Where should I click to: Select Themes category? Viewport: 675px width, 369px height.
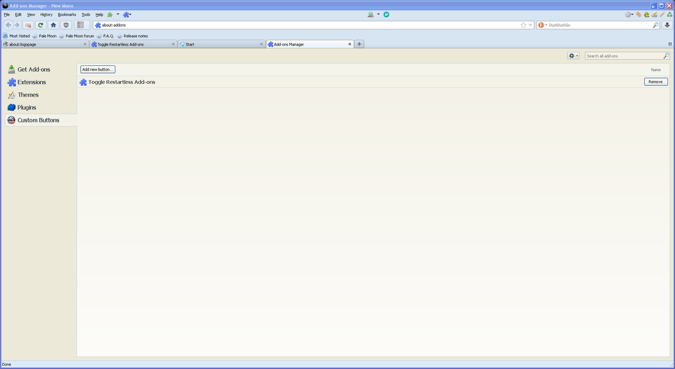click(x=41, y=95)
